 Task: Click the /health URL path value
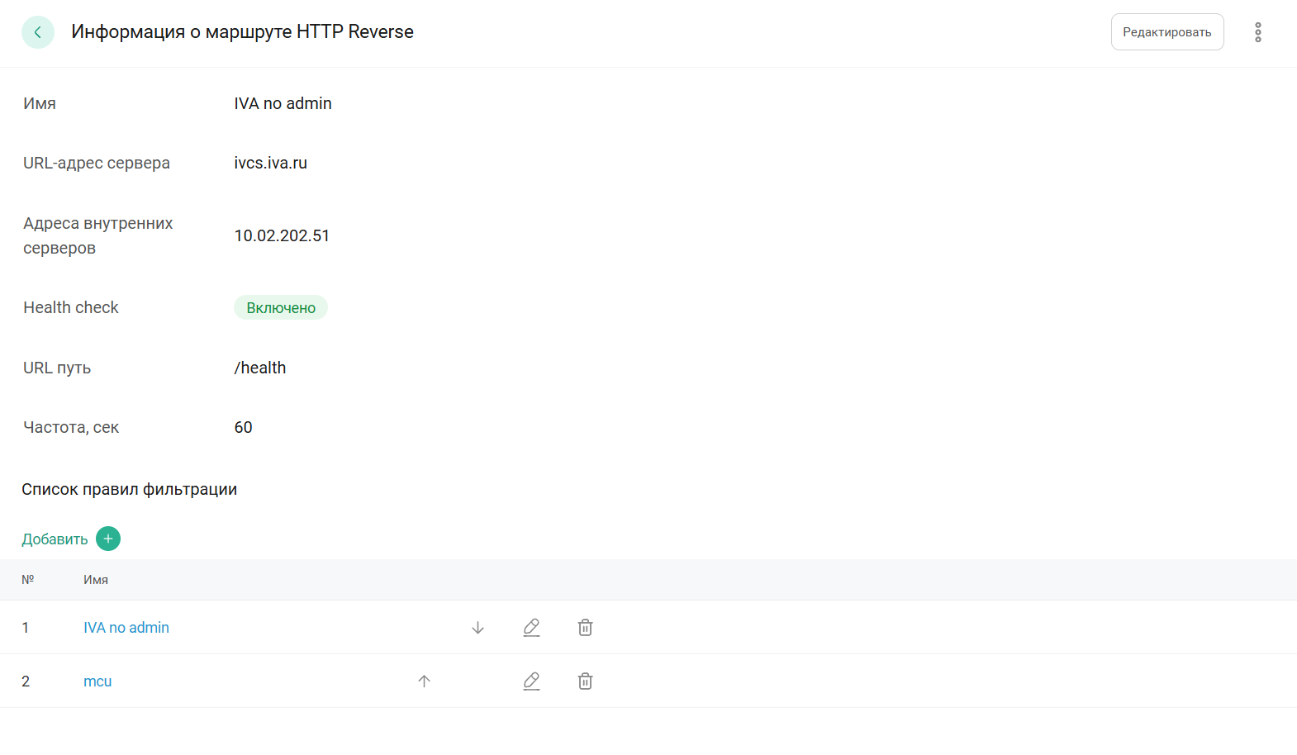pos(260,368)
